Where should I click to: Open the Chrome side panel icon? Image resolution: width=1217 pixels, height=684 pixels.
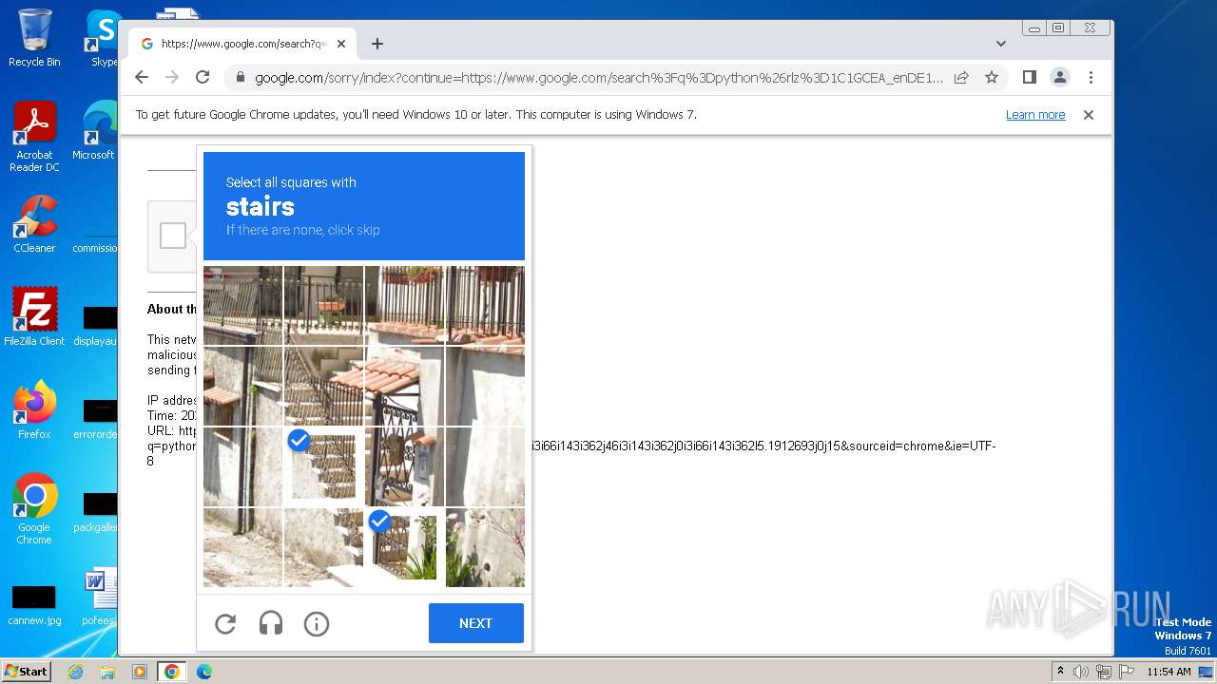click(x=1029, y=77)
